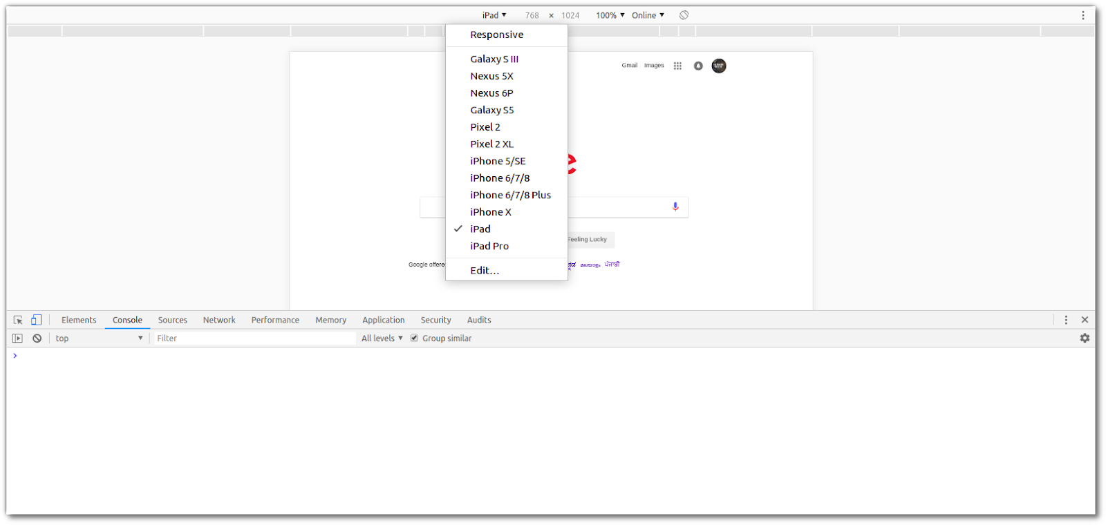This screenshot has height=525, width=1106.
Task: Select Nexus 6P device
Action: pos(507,93)
